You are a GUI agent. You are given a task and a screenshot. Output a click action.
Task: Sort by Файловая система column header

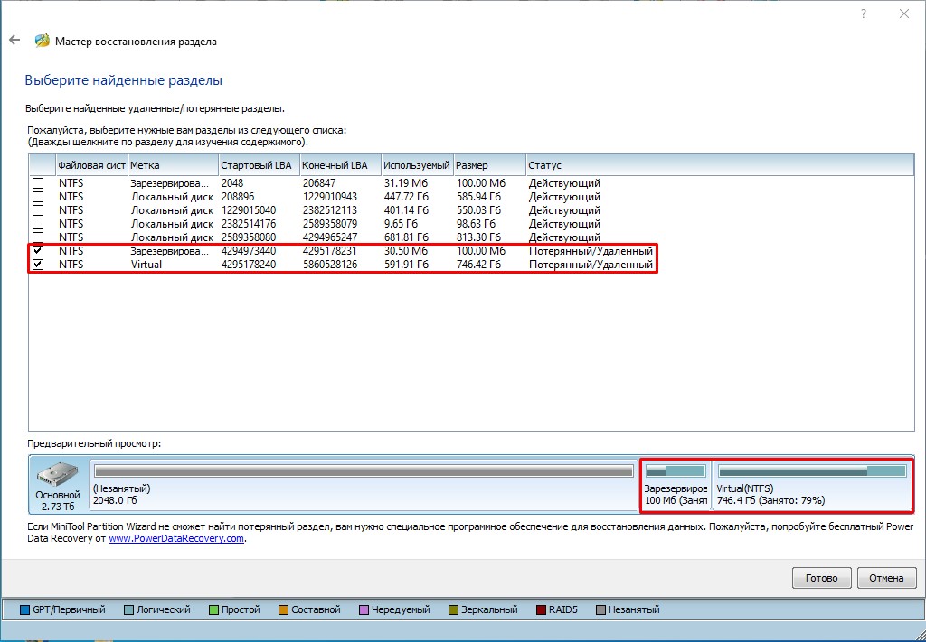pos(91,165)
